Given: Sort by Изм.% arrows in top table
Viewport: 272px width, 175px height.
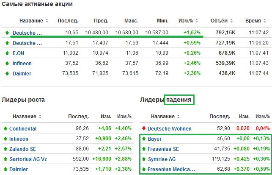Looking at the screenshot, I should pyautogui.click(x=197, y=21).
